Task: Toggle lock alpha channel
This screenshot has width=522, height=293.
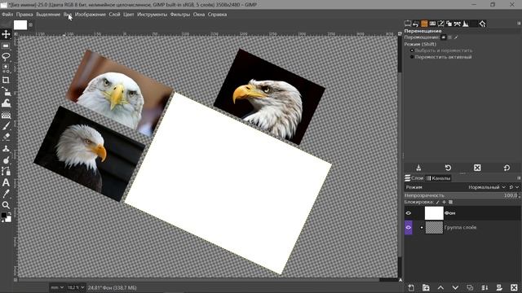Action: (450, 202)
